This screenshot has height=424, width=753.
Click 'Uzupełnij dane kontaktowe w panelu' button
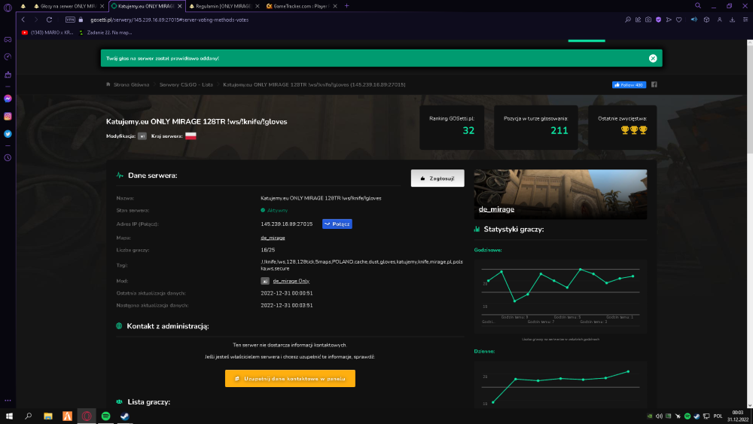[290, 378]
